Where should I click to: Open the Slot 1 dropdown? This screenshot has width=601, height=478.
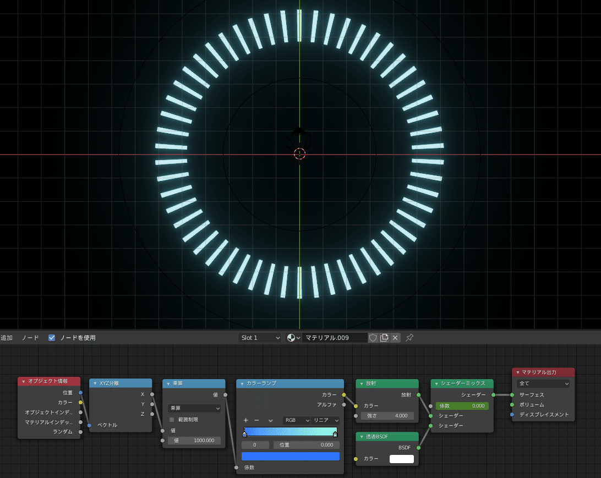pyautogui.click(x=260, y=337)
